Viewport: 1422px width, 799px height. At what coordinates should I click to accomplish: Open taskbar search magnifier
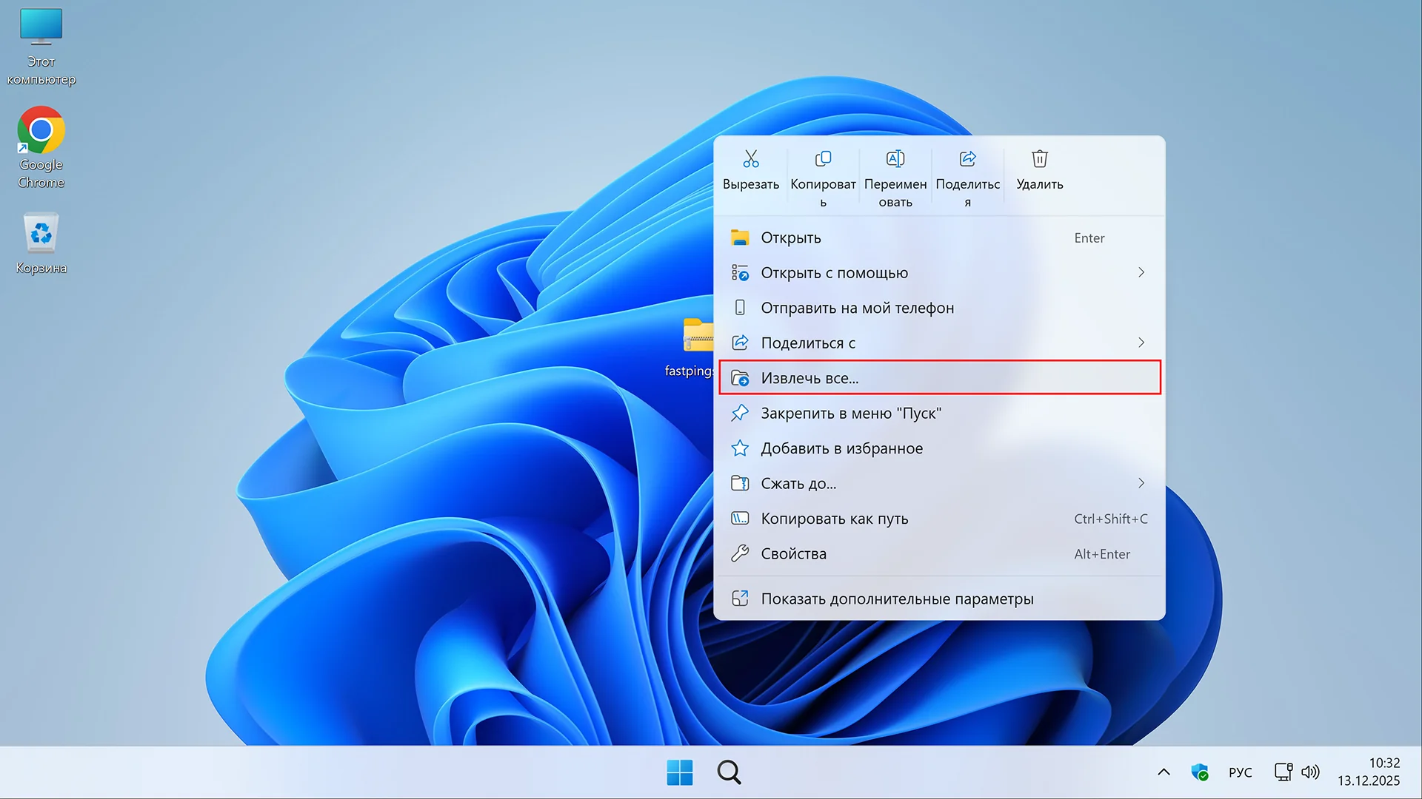[x=729, y=772]
